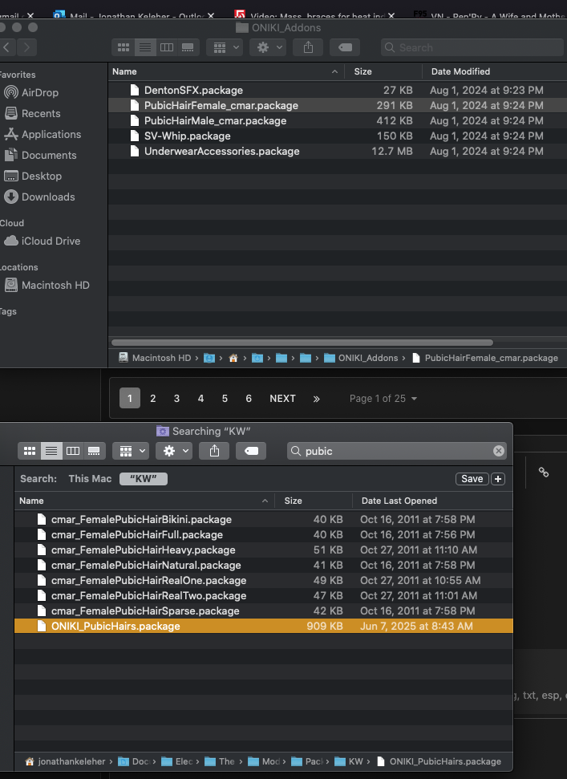
Task: Go forward in ONIKI_Addons window
Action: [x=26, y=47]
